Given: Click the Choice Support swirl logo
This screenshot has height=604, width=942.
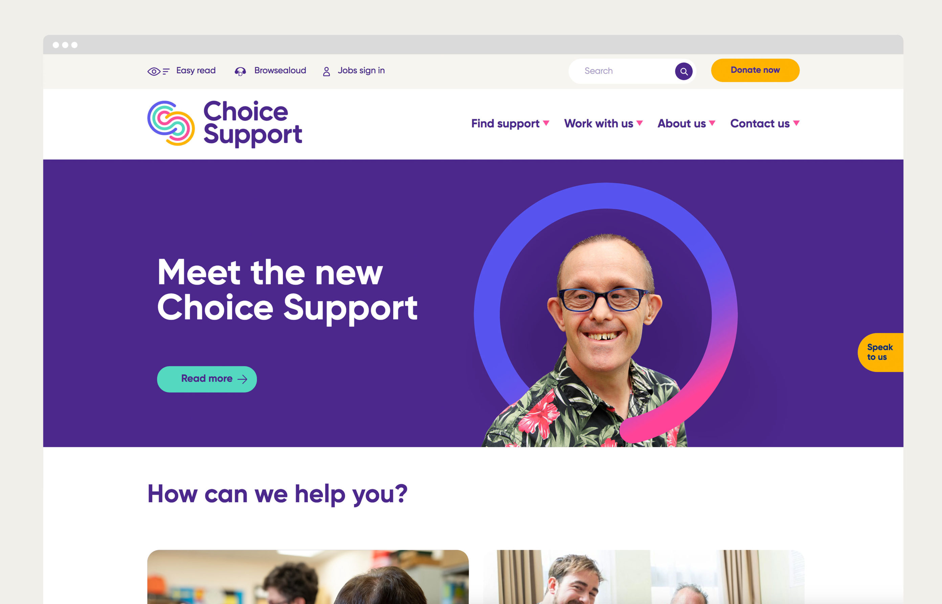Looking at the screenshot, I should pos(171,123).
